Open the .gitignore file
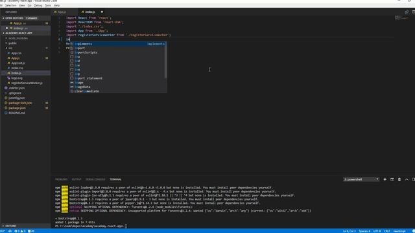 (x=15, y=93)
